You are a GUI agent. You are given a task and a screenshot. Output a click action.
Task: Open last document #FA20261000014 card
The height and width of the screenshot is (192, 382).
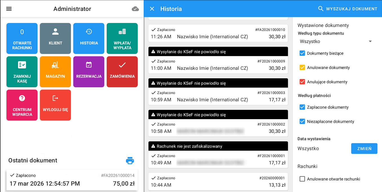[x=72, y=180]
